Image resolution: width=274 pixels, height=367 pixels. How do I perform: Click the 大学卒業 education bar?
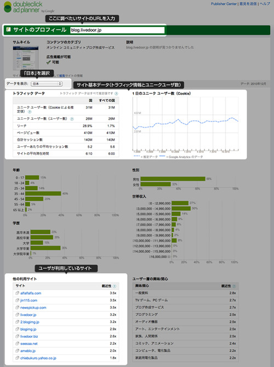45,248
